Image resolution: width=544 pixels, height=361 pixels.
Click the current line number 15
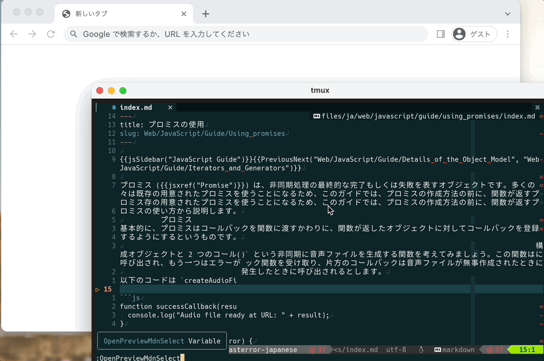[x=108, y=289]
